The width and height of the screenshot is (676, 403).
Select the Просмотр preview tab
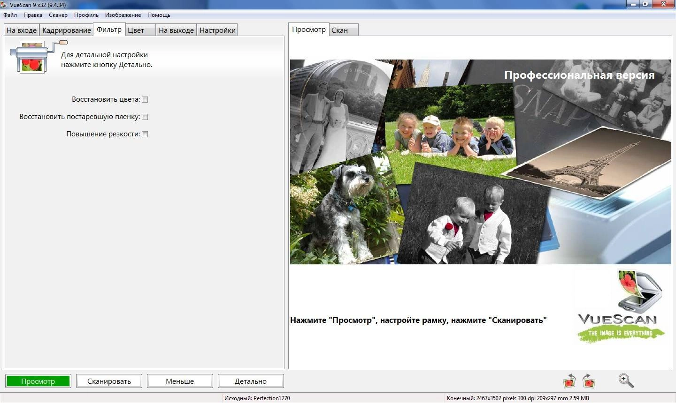pyautogui.click(x=308, y=29)
